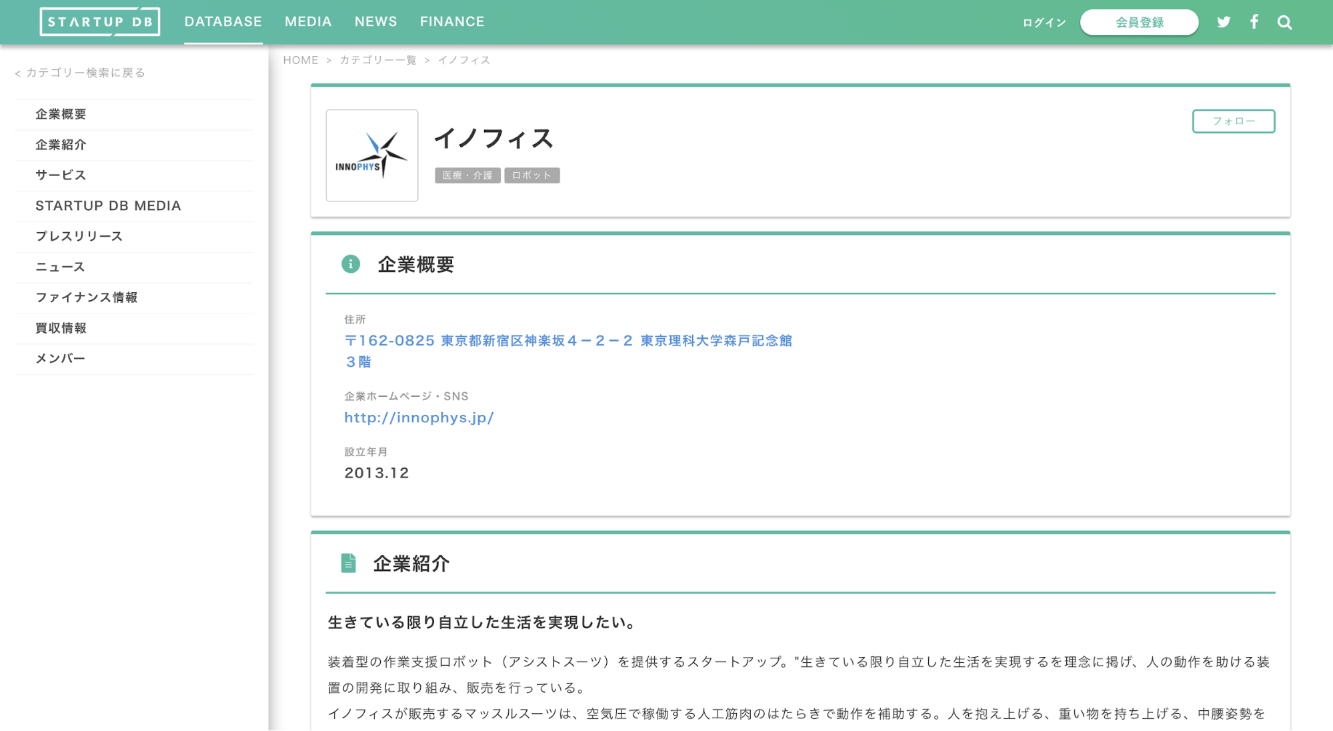Image resolution: width=1333 pixels, height=731 pixels.
Task: Click the document icon beside 企業紹介
Action: pyautogui.click(x=348, y=563)
